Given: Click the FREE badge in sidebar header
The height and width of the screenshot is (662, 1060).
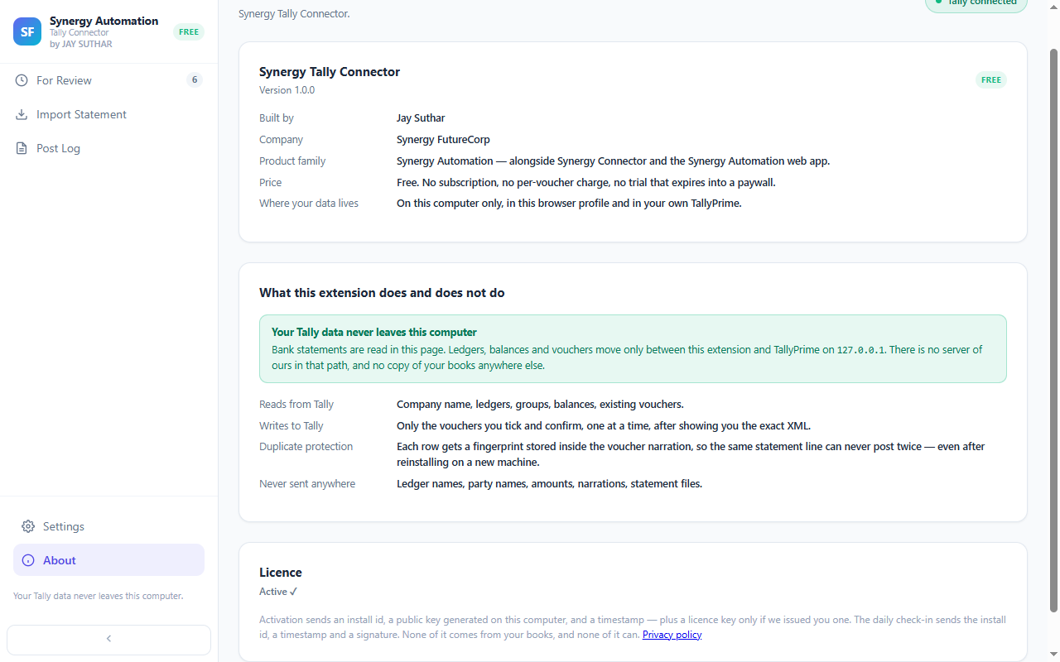Looking at the screenshot, I should click(x=189, y=32).
